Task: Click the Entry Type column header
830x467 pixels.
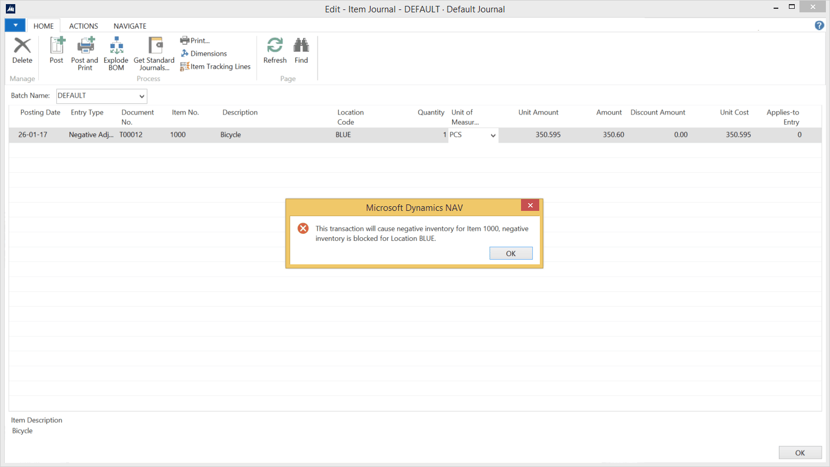Action: pyautogui.click(x=87, y=112)
